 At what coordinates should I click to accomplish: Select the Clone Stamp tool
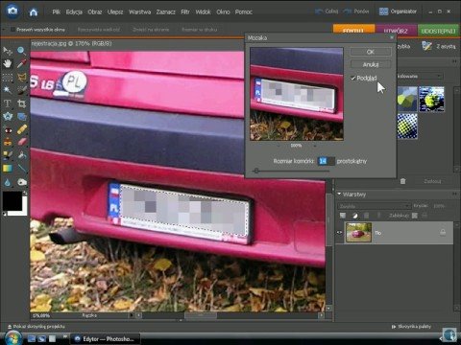pyautogui.click(x=7, y=142)
